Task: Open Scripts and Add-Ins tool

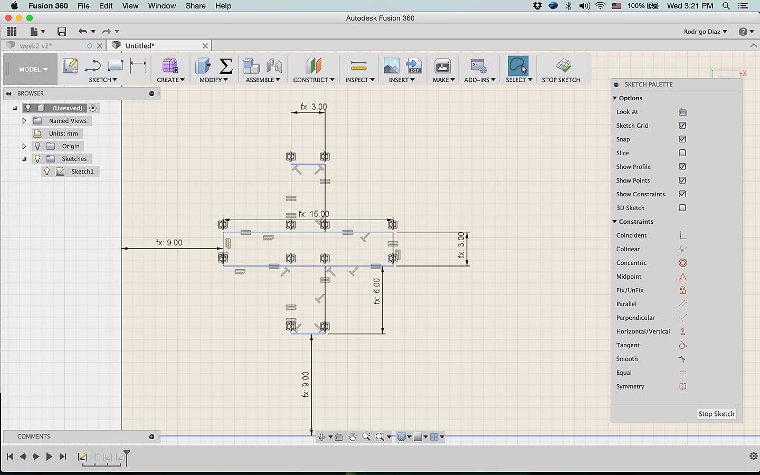Action: [479, 66]
